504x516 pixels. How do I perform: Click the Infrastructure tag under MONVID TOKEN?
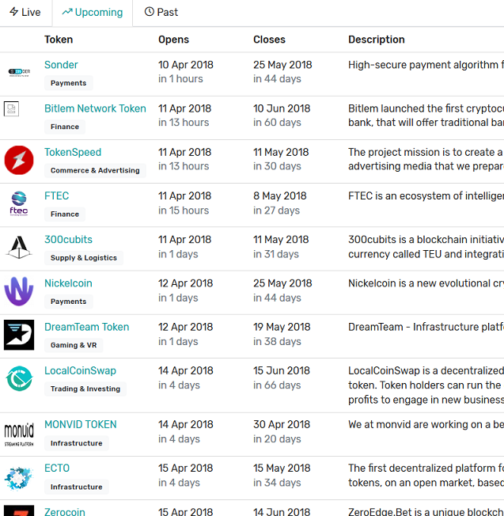(x=76, y=443)
